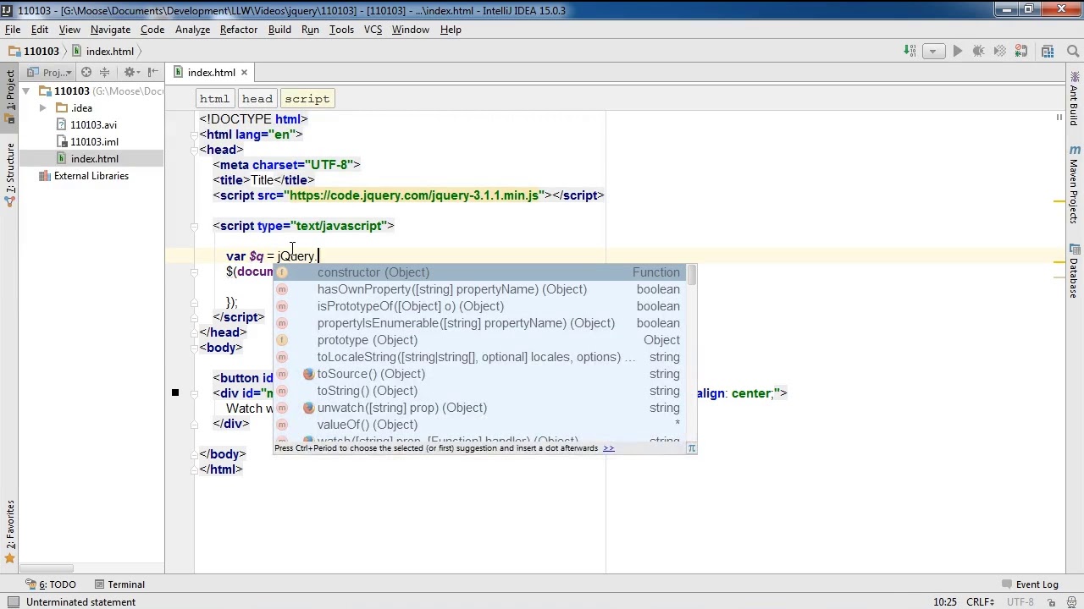Click the pi icon on completion popup
The image size is (1084, 609).
[x=691, y=448]
